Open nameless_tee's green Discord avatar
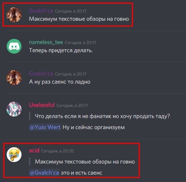186x182 pixels. coord(14,46)
